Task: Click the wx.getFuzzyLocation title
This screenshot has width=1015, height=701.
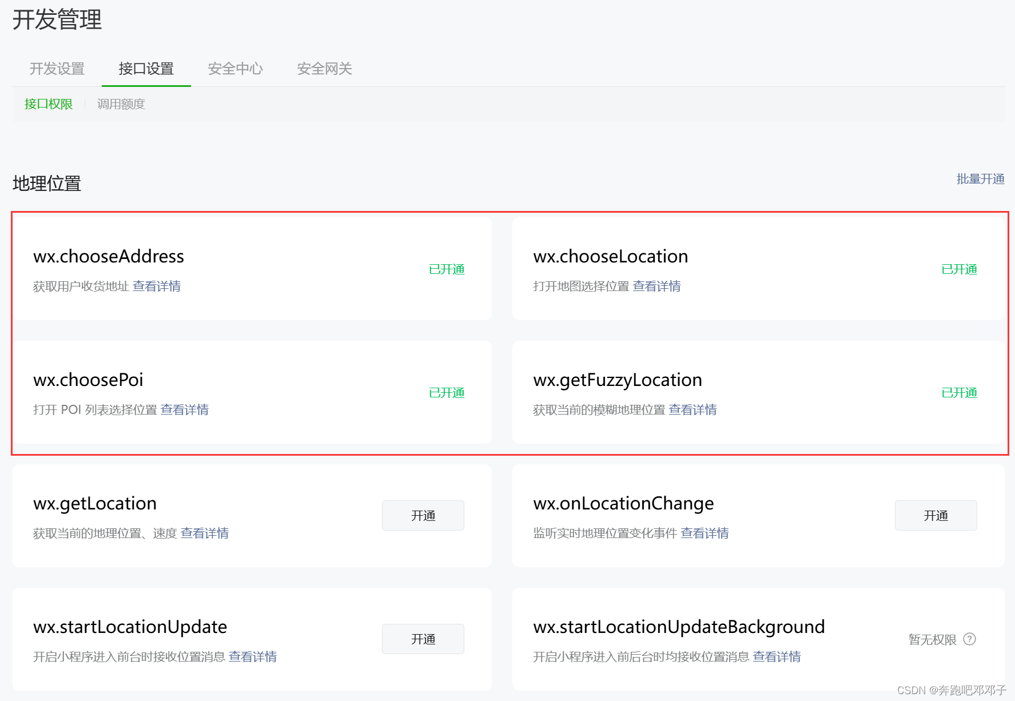Action: 618,381
